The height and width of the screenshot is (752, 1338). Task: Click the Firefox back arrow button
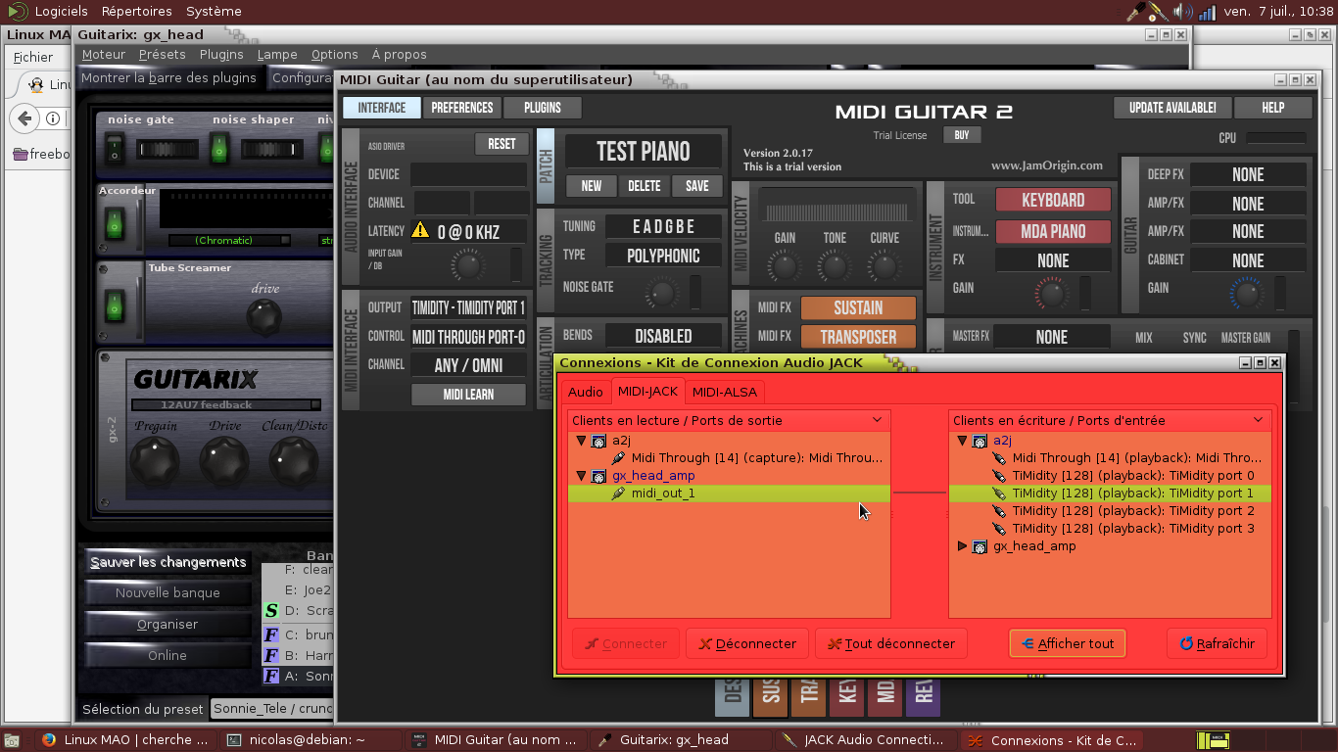coord(23,118)
